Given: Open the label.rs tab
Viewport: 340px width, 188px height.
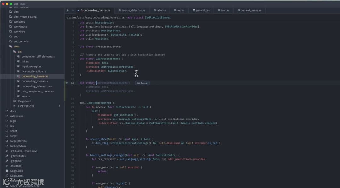Looking at the screenshot, I should [159, 10].
